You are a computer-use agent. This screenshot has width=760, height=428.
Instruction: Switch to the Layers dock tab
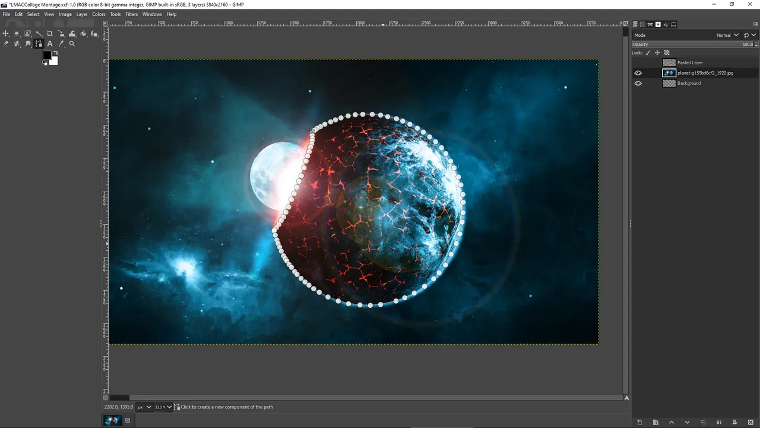coord(635,24)
